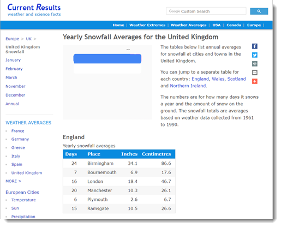
Task: Open European Cities heading link
Action: tap(22, 192)
